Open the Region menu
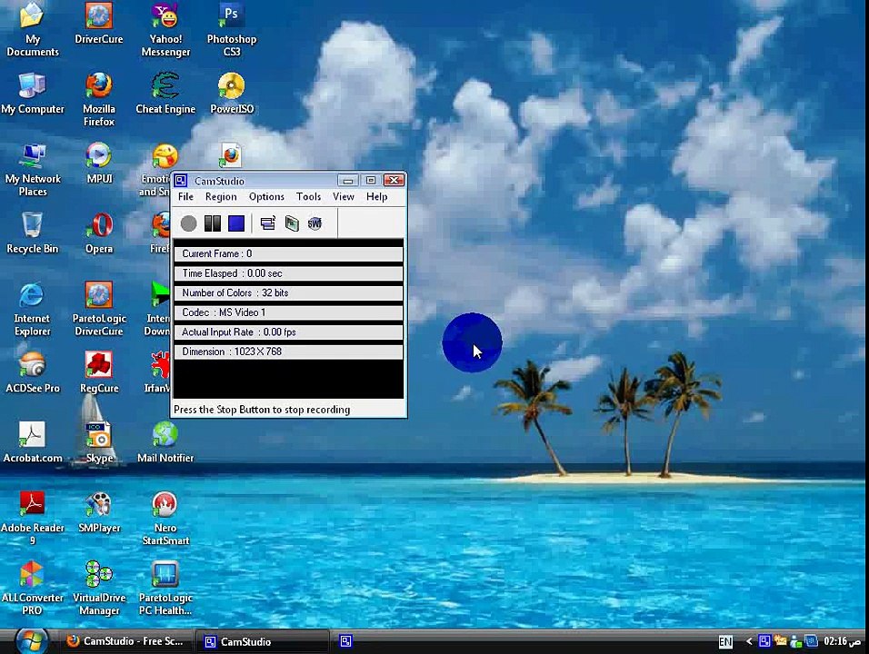 221,196
